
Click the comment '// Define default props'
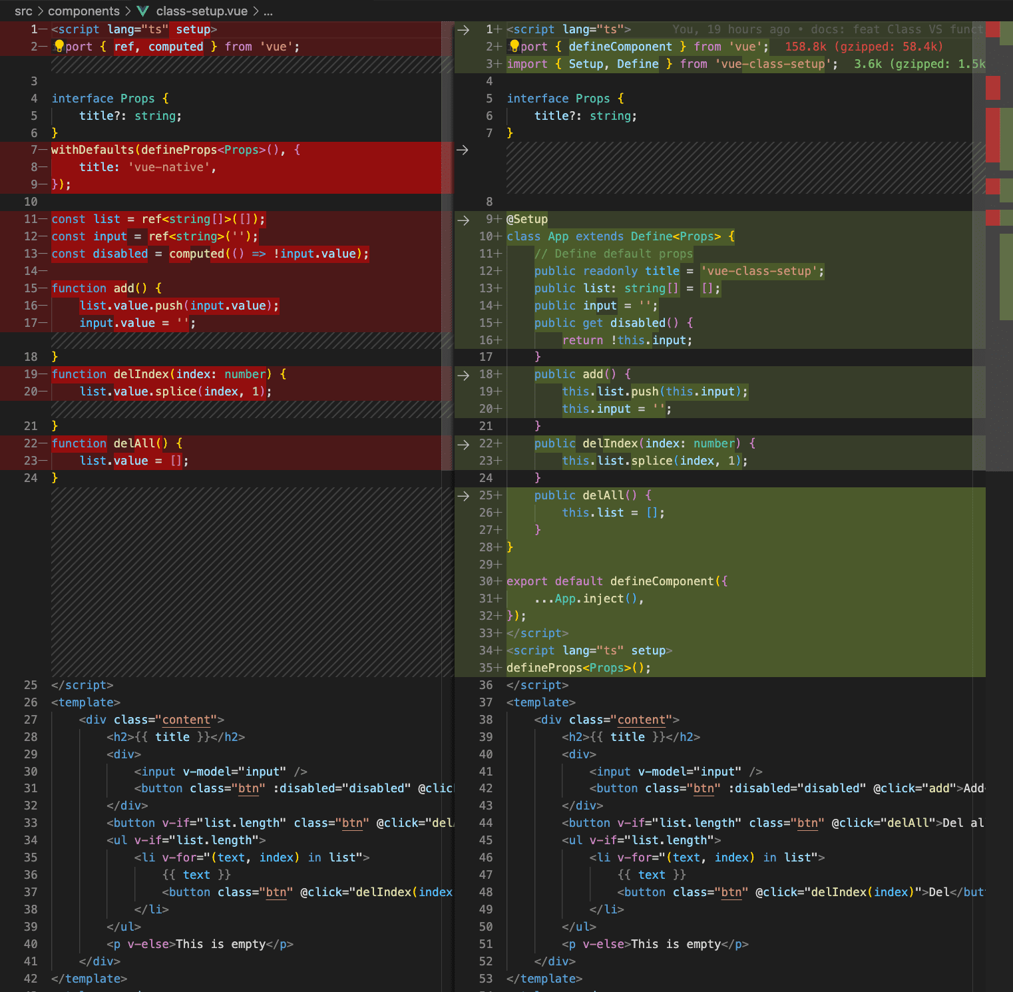pyautogui.click(x=614, y=254)
